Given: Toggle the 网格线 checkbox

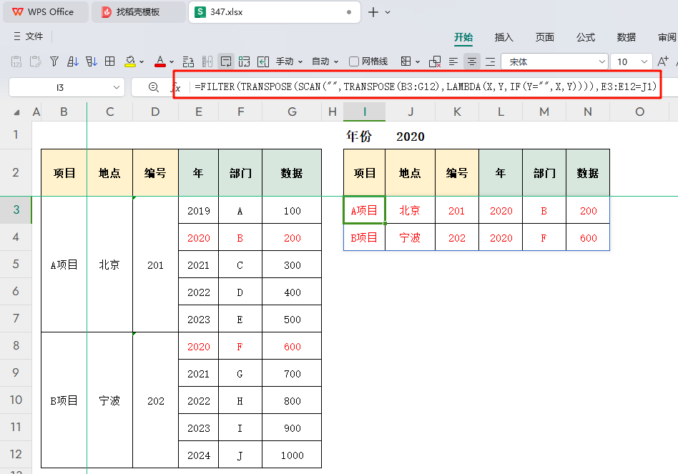Looking at the screenshot, I should pyautogui.click(x=354, y=61).
